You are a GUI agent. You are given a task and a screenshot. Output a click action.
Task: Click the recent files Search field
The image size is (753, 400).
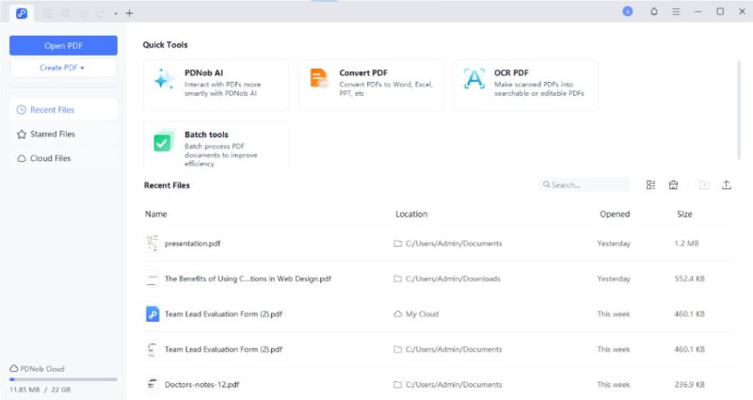click(x=585, y=185)
